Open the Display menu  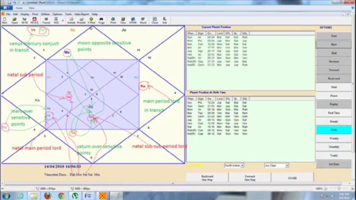[x=25, y=14]
